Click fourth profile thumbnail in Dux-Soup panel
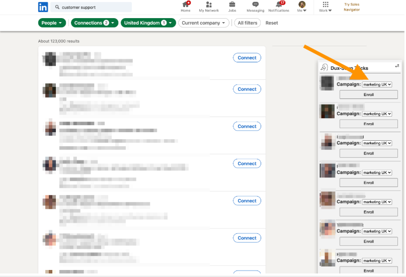The height and width of the screenshot is (277, 406). point(328,170)
